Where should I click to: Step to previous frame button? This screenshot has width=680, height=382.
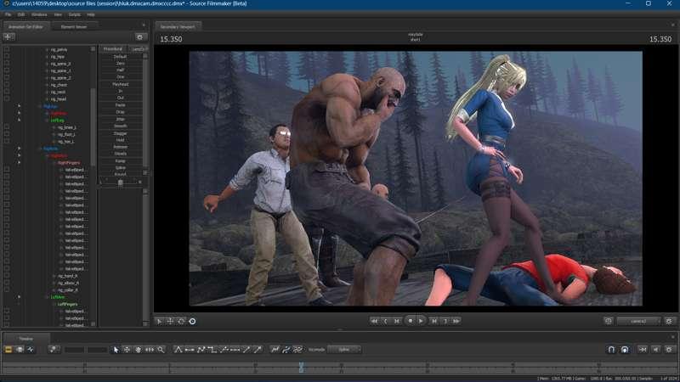tap(397, 321)
